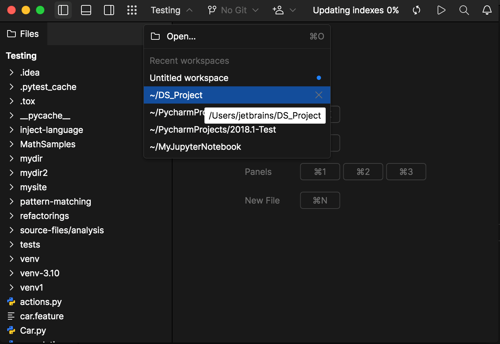This screenshot has height=344, width=500.
Task: Click the Updating indexes progress indicator
Action: 356,10
